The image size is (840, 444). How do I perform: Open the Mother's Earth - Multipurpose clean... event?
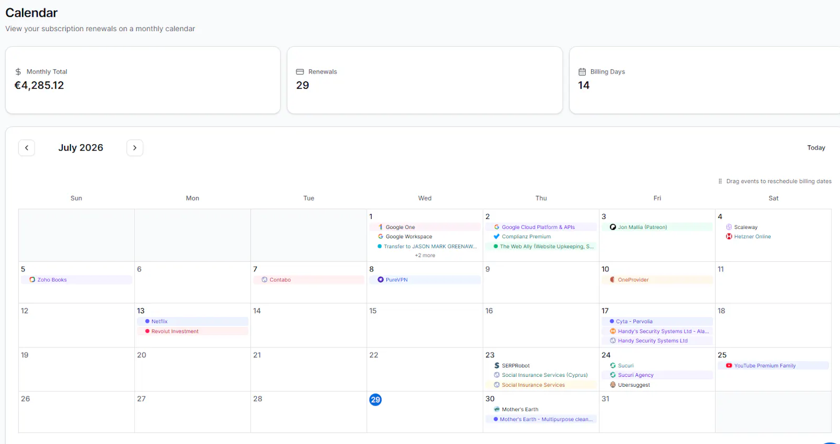click(541, 419)
